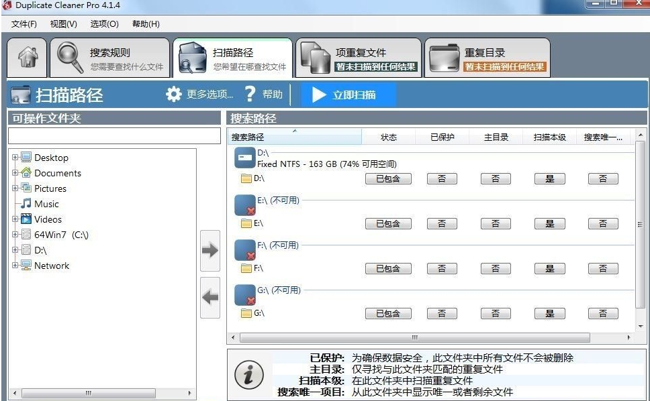This screenshot has height=401, width=650.
Task: Click the folder path input field
Action: click(114, 135)
